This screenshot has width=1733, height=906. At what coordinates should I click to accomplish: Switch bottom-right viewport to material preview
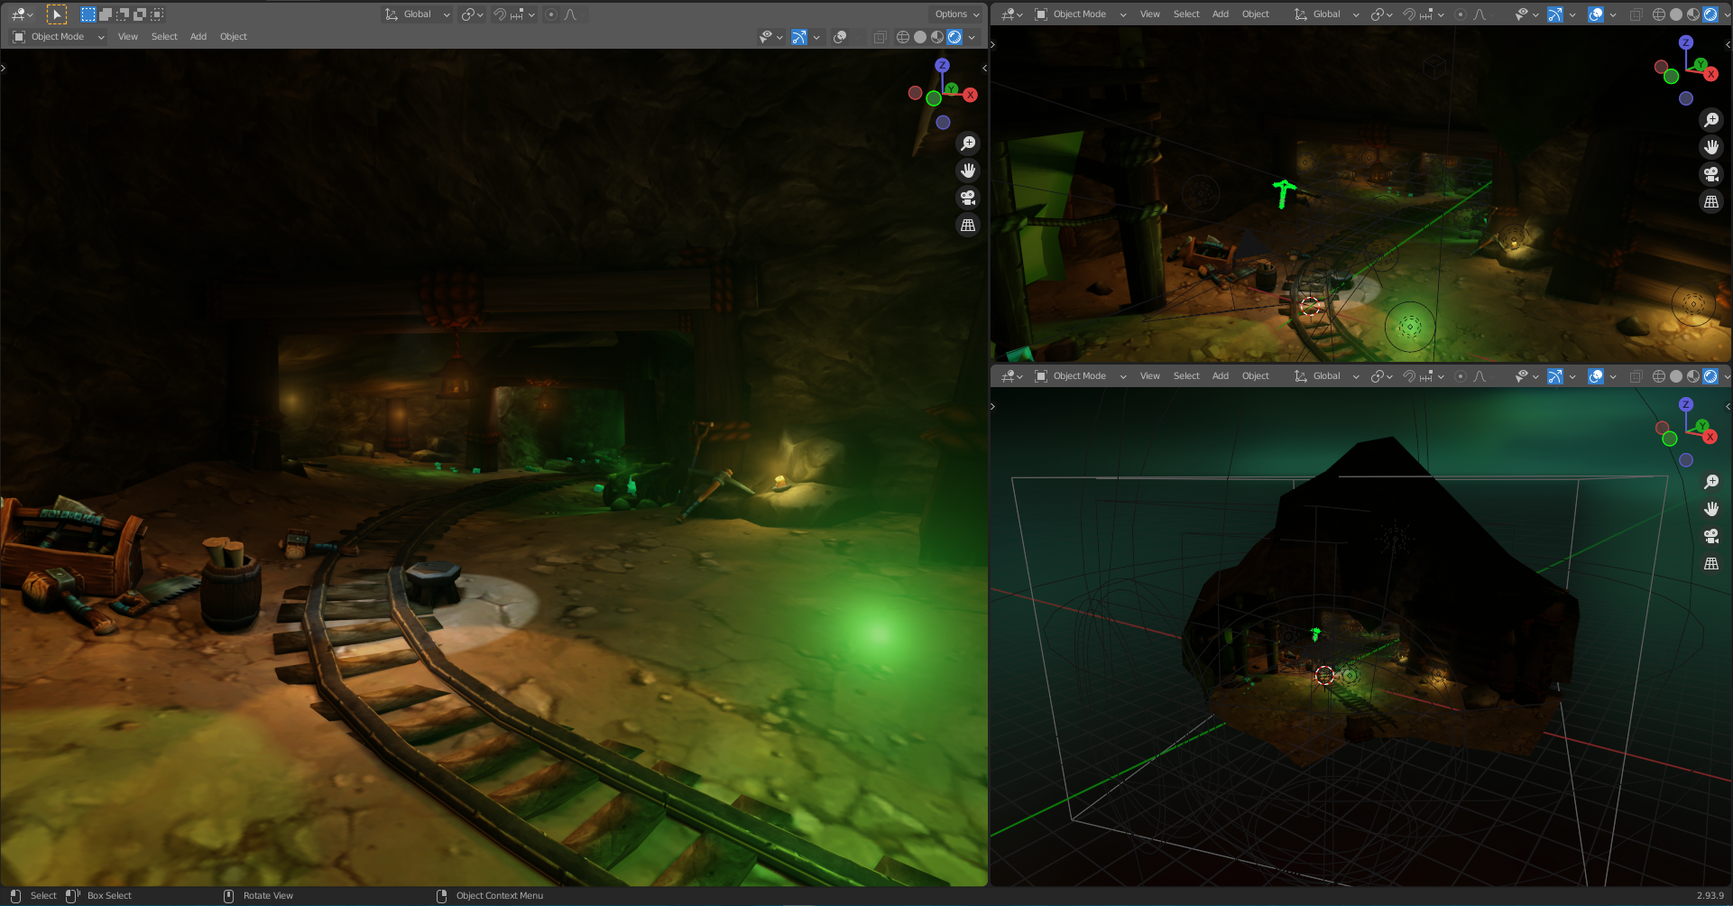(1693, 376)
